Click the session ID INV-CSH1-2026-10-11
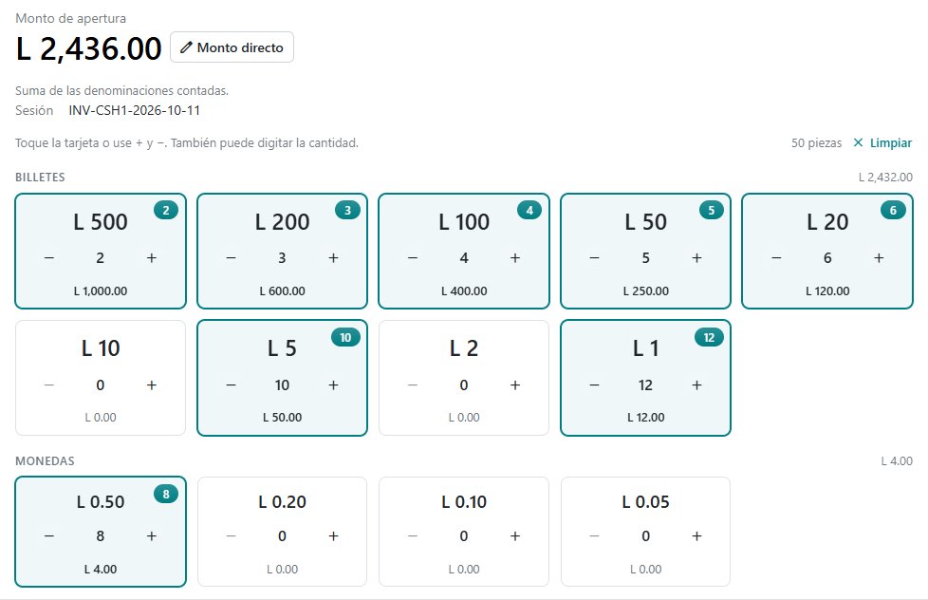Screen dimensions: 928x600 (135, 110)
